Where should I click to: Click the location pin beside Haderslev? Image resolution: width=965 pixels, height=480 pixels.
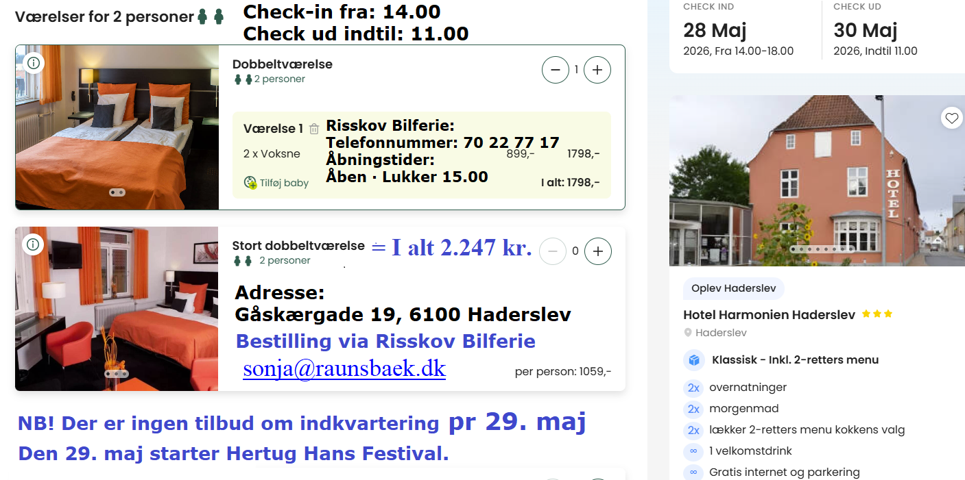[688, 333]
